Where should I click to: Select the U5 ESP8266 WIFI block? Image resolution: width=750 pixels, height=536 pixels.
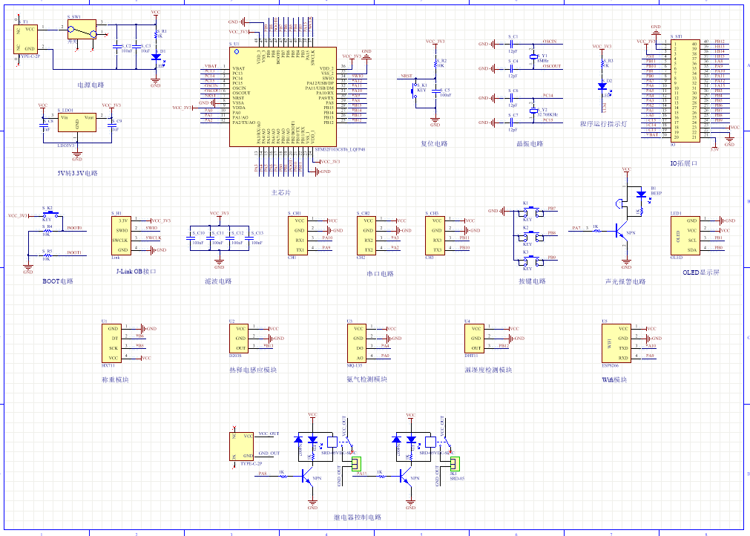coord(616,343)
